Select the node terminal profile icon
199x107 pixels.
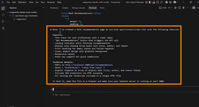coord(160,8)
